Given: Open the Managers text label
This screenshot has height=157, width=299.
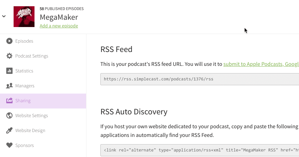Looking at the screenshot, I should [x=25, y=86].
